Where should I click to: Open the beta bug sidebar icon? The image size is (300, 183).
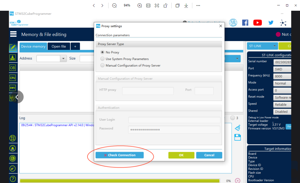point(13,148)
